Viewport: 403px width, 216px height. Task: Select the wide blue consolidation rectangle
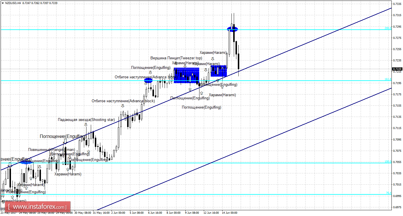[187, 75]
